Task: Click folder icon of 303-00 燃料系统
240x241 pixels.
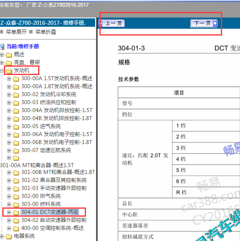Action: tap(16, 205)
